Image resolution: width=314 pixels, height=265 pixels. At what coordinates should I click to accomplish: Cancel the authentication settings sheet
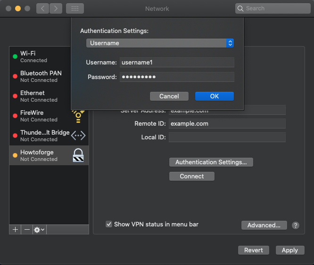(169, 96)
